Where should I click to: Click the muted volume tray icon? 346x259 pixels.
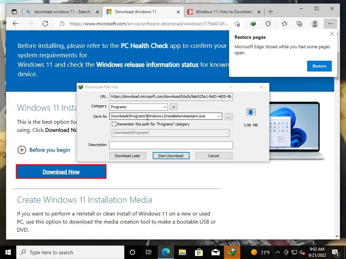coord(302,253)
